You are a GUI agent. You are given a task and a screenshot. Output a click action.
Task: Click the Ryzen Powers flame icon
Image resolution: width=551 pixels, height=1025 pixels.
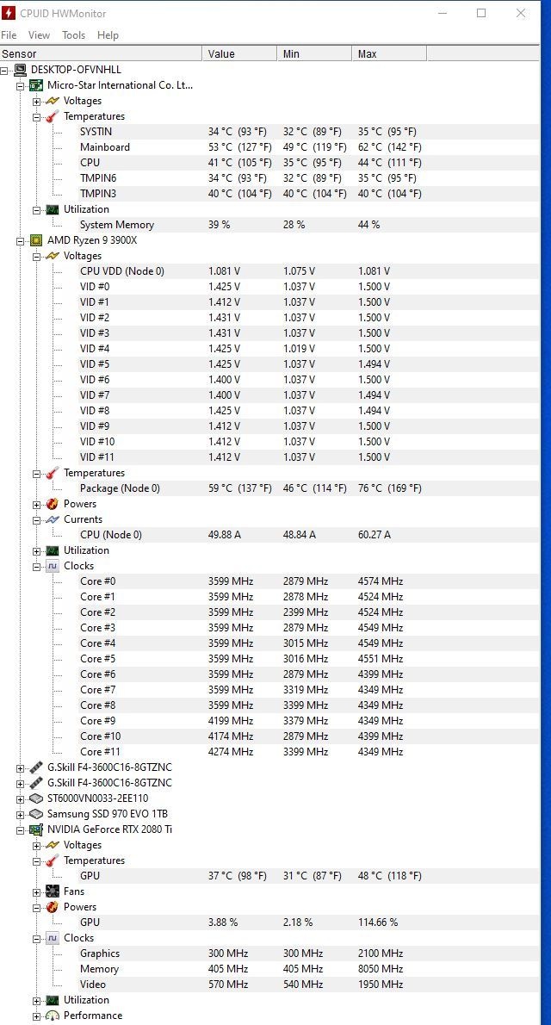[x=53, y=504]
